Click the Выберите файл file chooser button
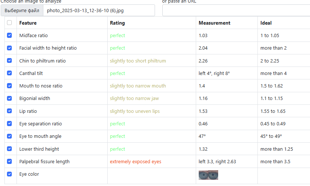This screenshot has width=310, height=186. pyautogui.click(x=22, y=11)
